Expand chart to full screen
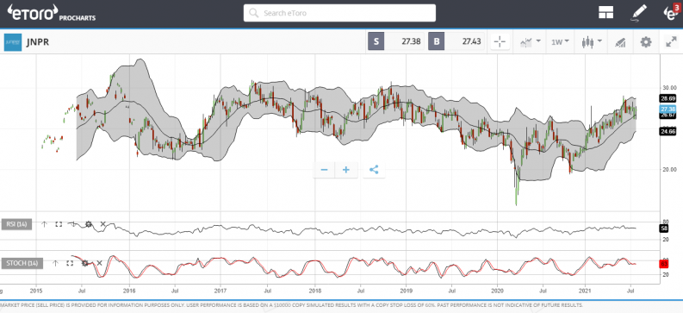 (671, 42)
